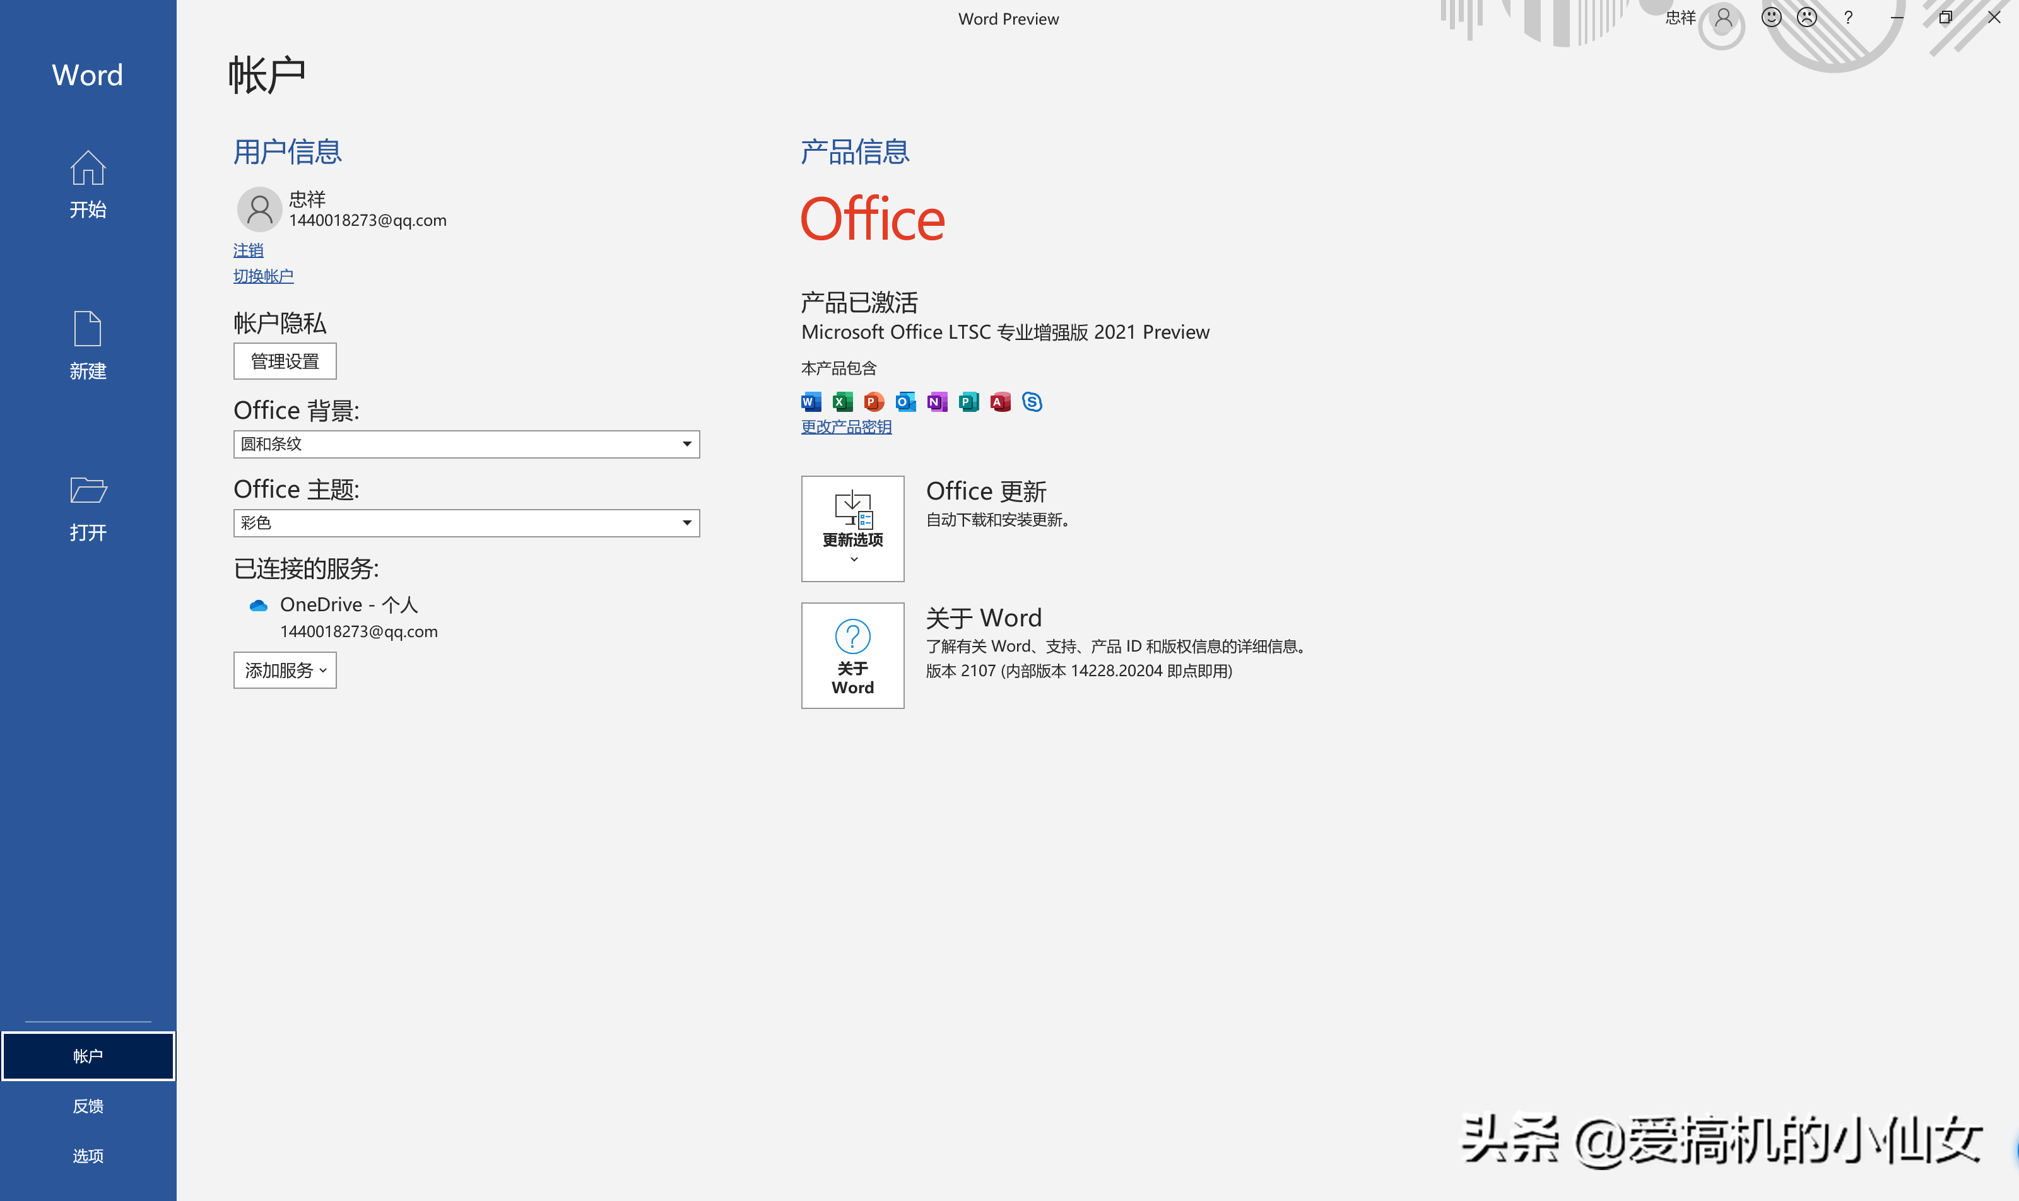Screen dimensions: 2019x1201
Task: Click the Outlook app icon
Action: point(906,401)
